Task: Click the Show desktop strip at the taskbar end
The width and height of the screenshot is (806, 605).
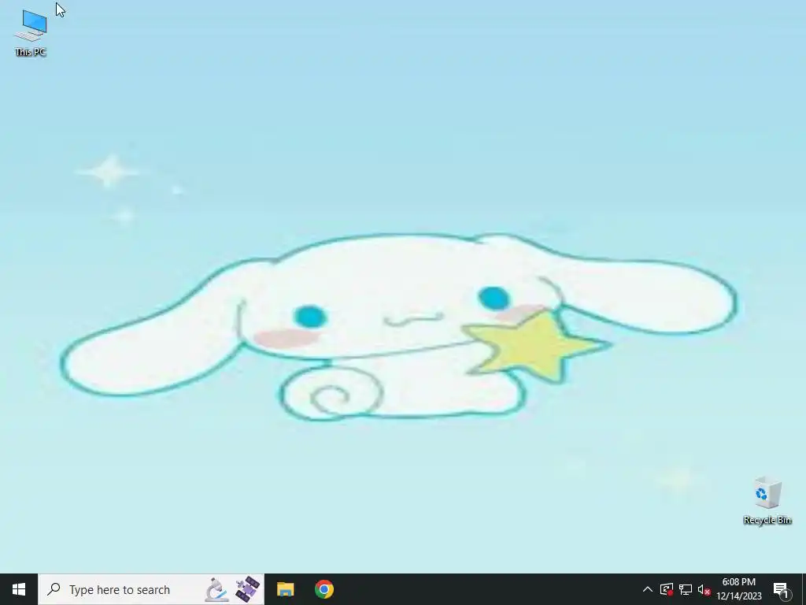Action: (x=804, y=589)
